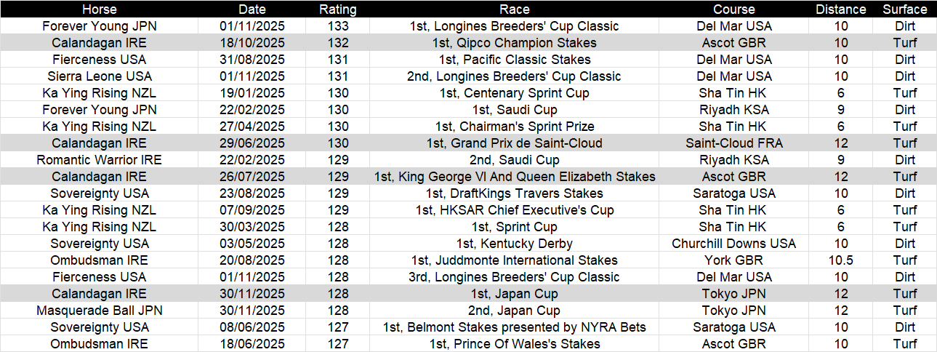Select the Romantic Warrior IRE cell

(x=99, y=160)
